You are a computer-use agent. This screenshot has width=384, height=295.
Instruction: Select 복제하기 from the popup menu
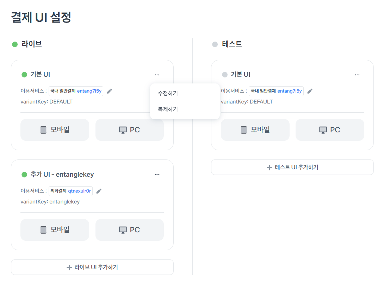point(168,109)
